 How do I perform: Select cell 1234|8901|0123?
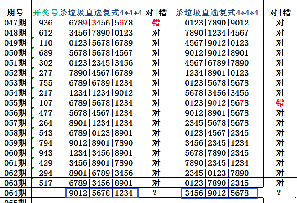coord(217,73)
